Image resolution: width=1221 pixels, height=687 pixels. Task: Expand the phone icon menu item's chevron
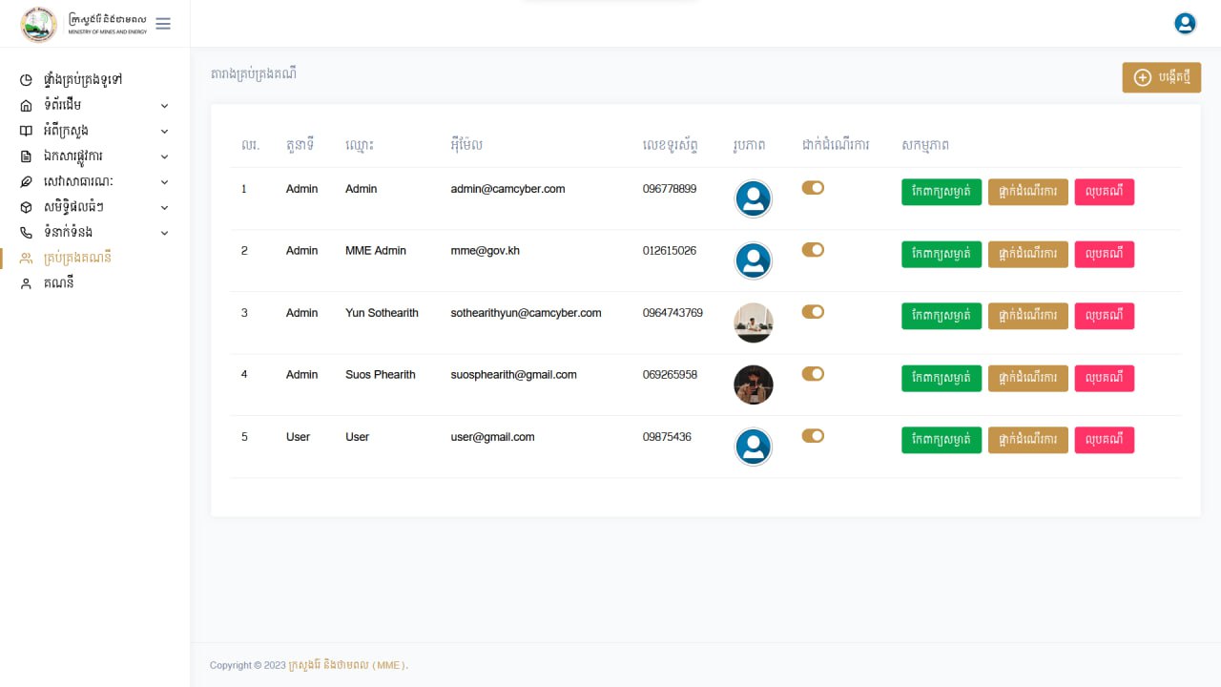point(164,233)
